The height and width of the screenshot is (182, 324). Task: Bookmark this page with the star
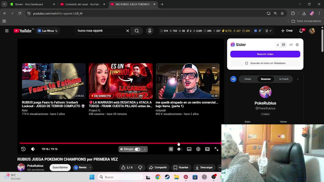[282, 13]
